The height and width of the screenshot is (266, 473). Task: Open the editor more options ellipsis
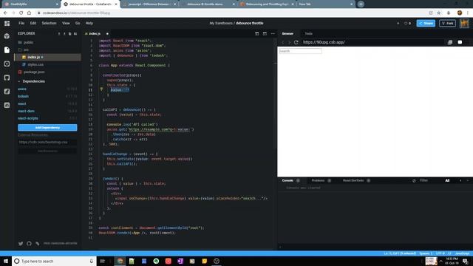pos(273,34)
